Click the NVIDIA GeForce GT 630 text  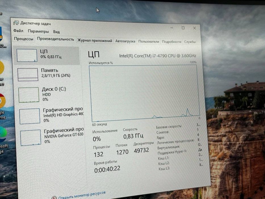coord(64,135)
